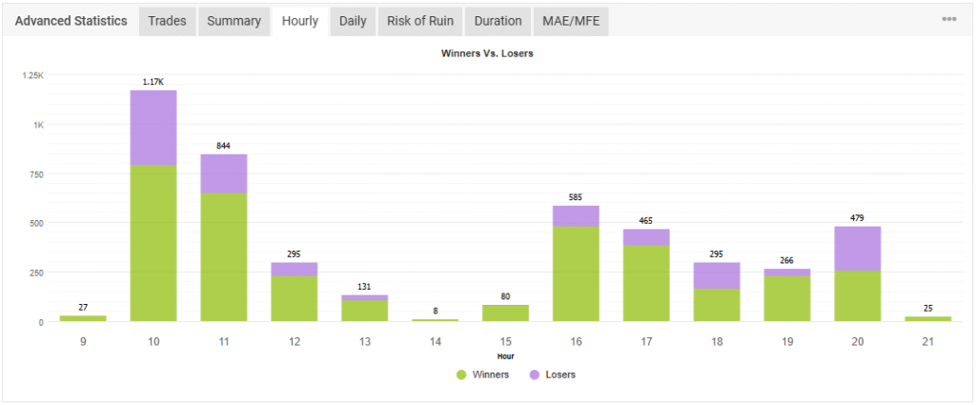Open the three-dot more options menu
This screenshot has width=976, height=405.
pos(948,20)
